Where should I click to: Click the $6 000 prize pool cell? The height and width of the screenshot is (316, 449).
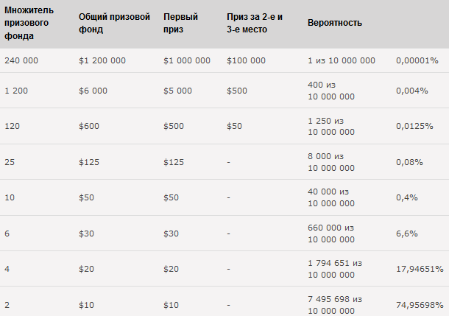pos(93,91)
